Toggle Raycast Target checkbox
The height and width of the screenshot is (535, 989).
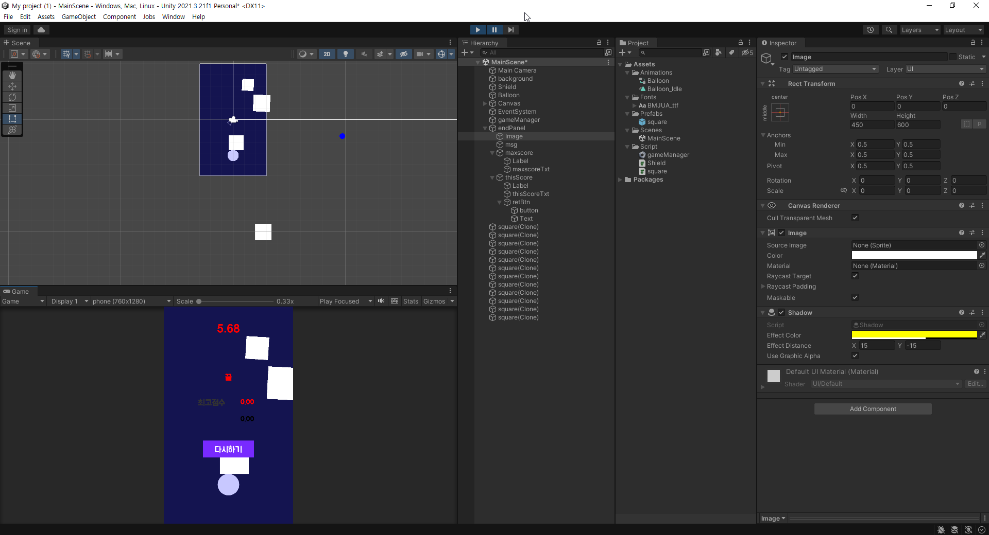[855, 276]
